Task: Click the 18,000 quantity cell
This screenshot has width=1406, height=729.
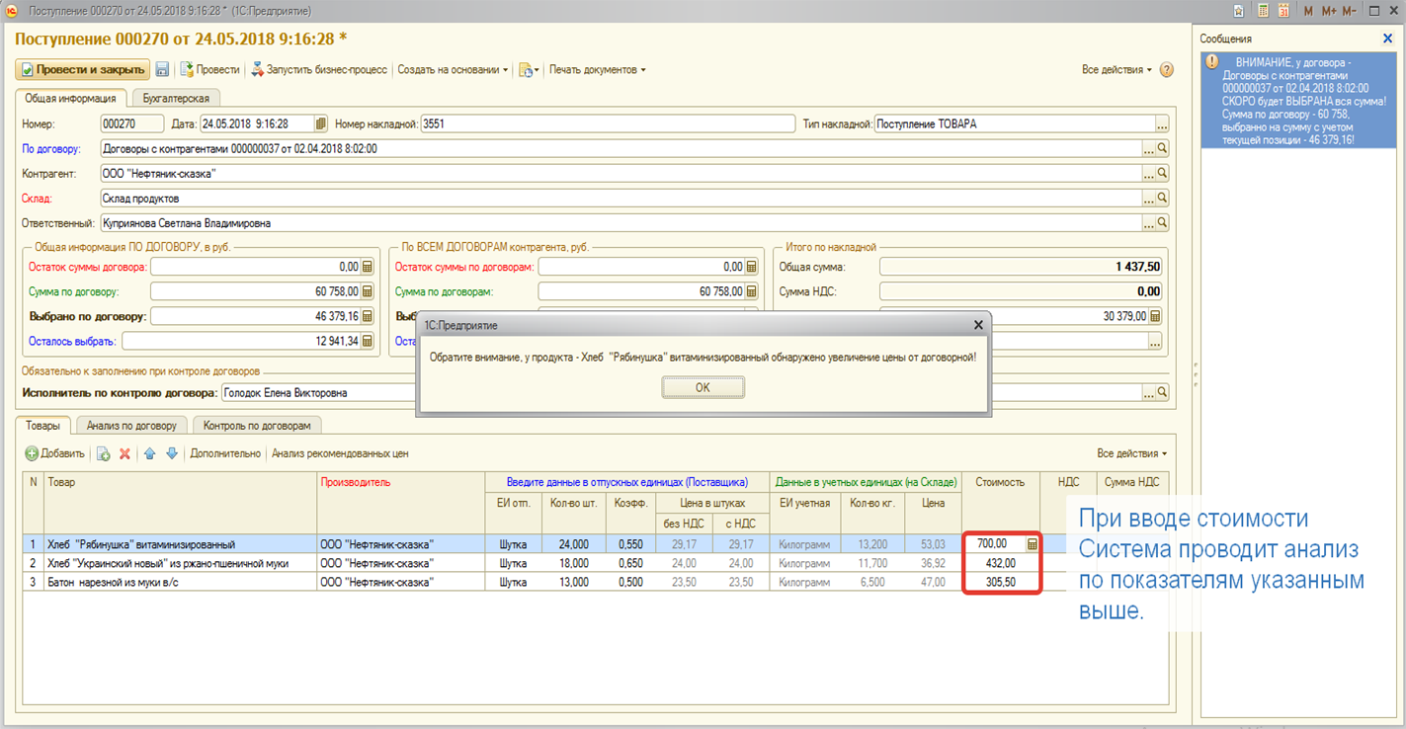Action: point(573,563)
